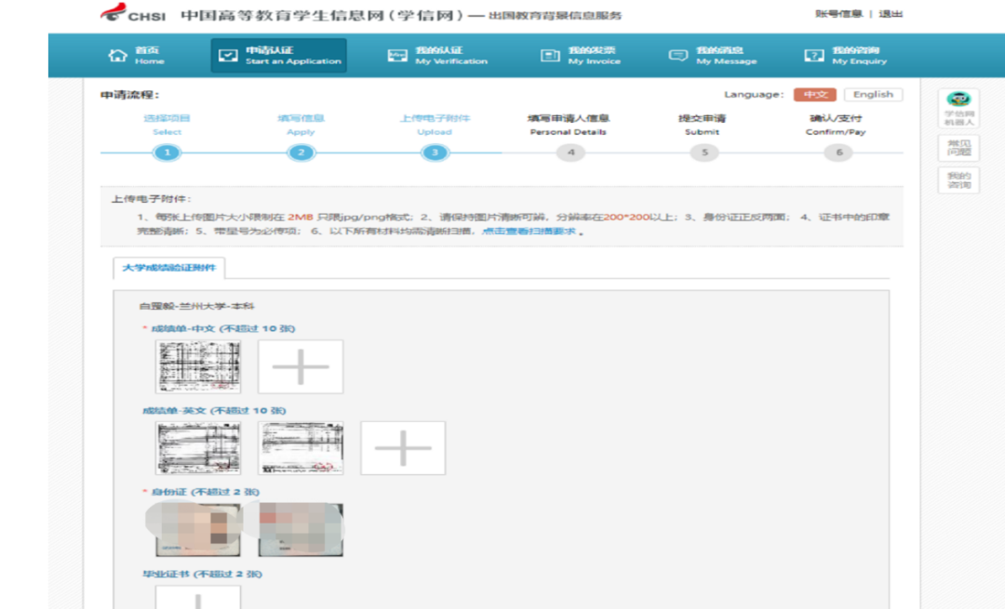Image resolution: width=1005 pixels, height=609 pixels.
Task: Open the Chinese transcript thumbnail
Action: pos(198,366)
